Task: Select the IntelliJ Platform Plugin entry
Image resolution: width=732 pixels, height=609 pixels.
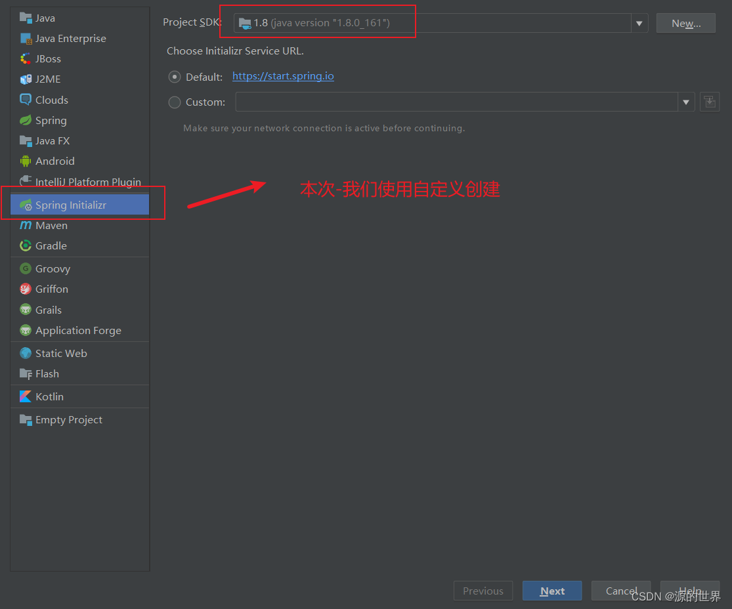Action: click(80, 182)
